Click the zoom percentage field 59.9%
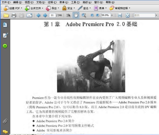 pos(106,15)
